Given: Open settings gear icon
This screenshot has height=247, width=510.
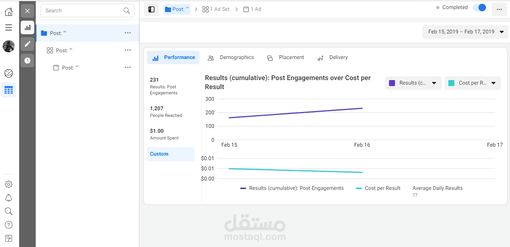Looking at the screenshot, I should 9,184.
